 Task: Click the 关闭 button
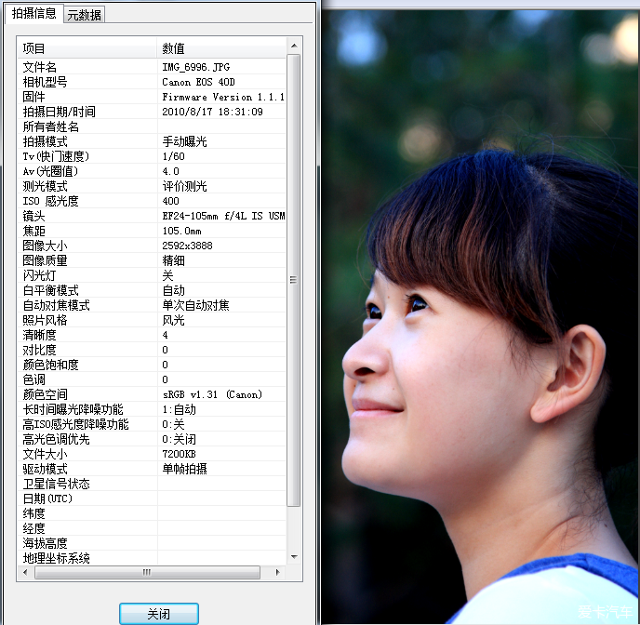coord(159,614)
